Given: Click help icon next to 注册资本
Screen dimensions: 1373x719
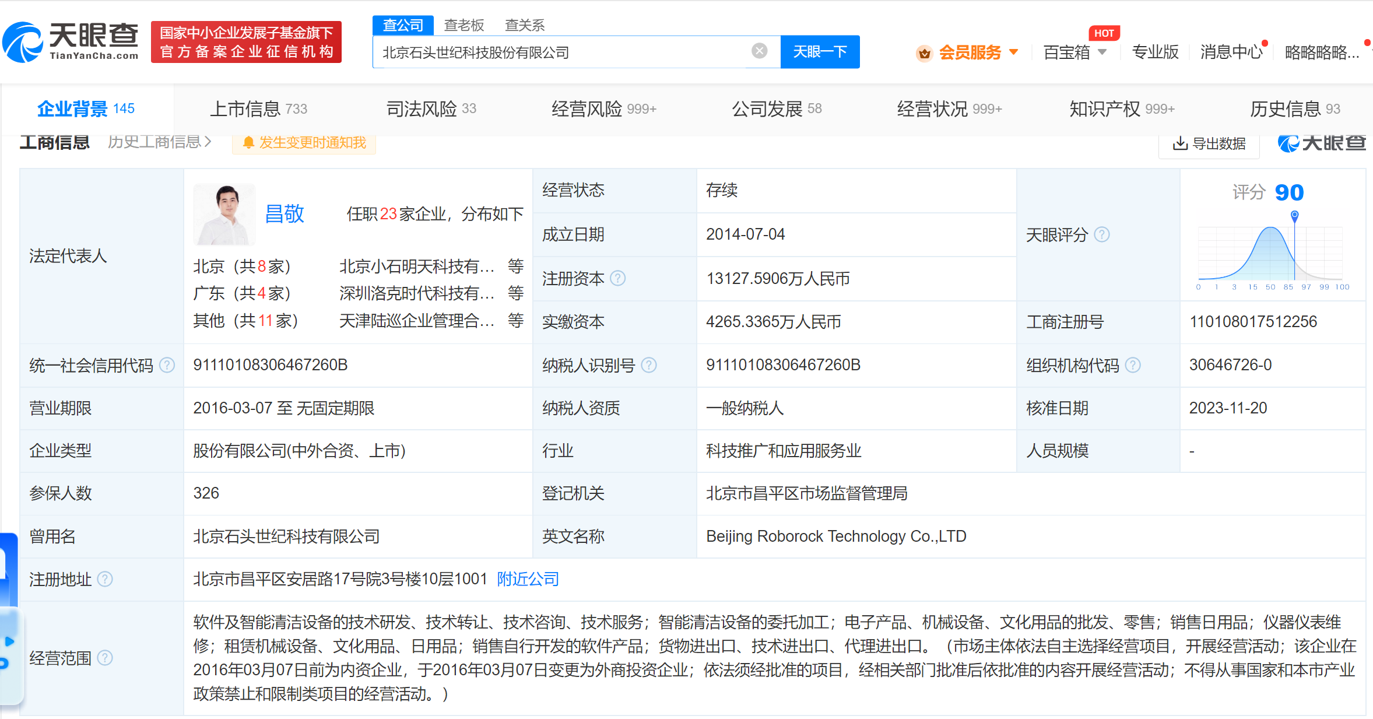Looking at the screenshot, I should coord(618,279).
